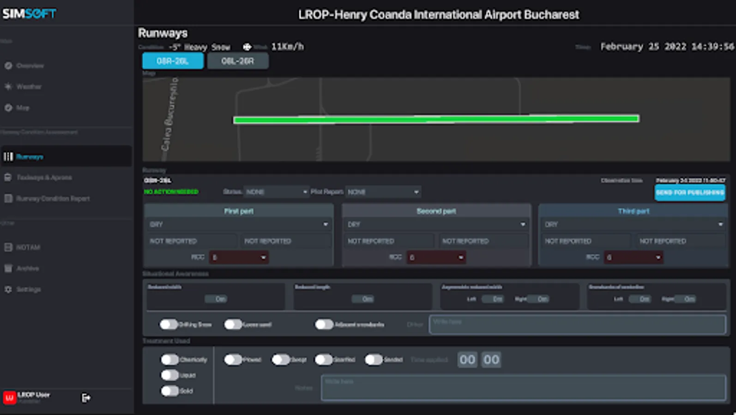Image resolution: width=736 pixels, height=415 pixels.
Task: Toggle the Drifting Snow switch
Action: coord(169,325)
